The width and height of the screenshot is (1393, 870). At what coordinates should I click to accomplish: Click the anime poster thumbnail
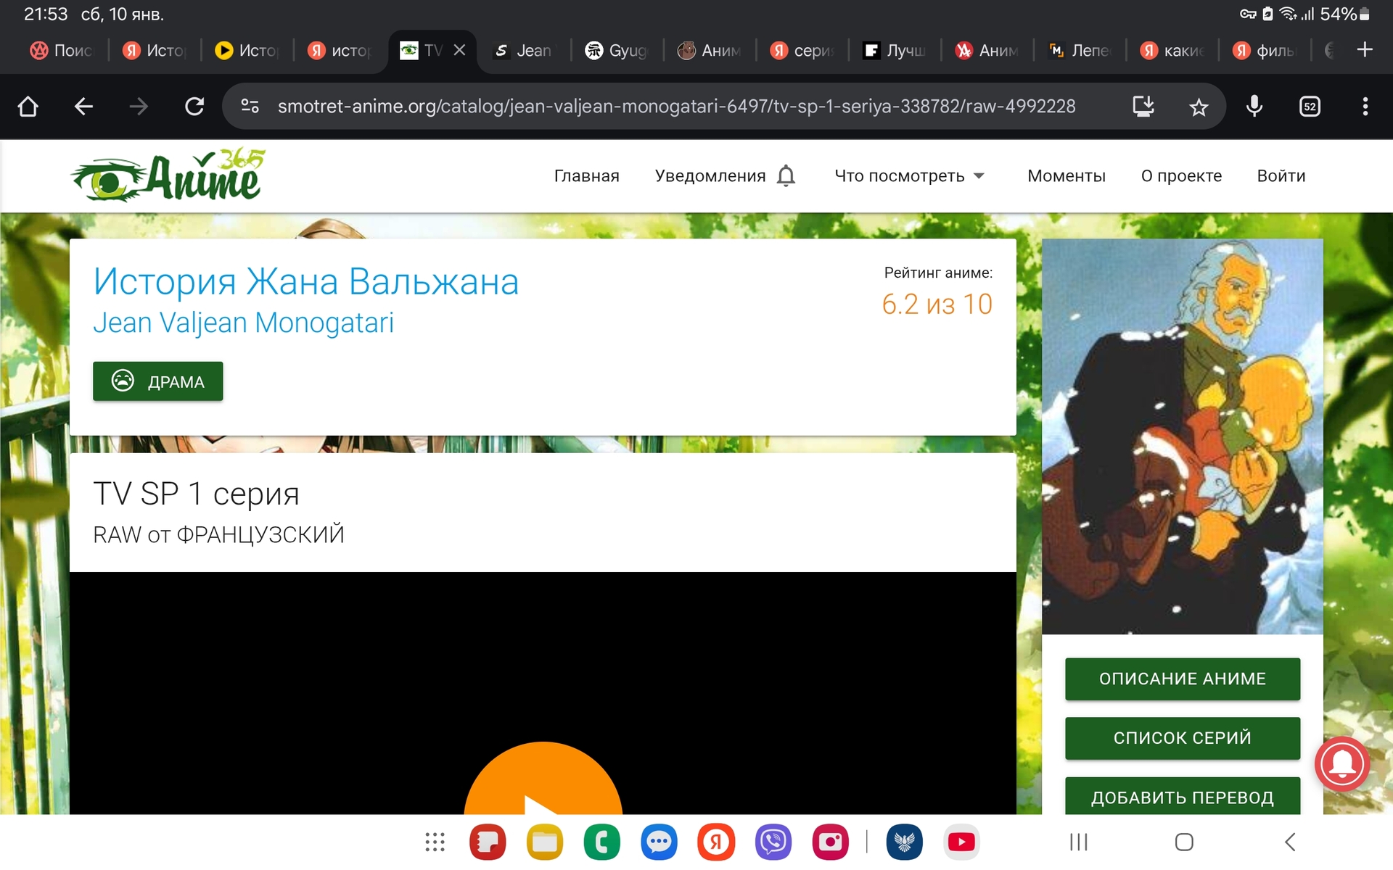(x=1182, y=436)
